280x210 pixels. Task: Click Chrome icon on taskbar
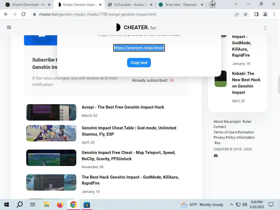[x=73, y=205]
